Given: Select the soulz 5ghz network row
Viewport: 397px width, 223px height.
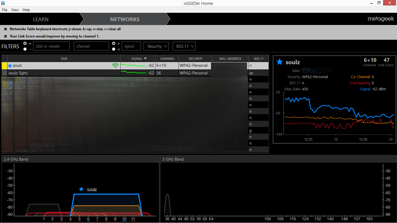Looking at the screenshot, I should [x=135, y=73].
